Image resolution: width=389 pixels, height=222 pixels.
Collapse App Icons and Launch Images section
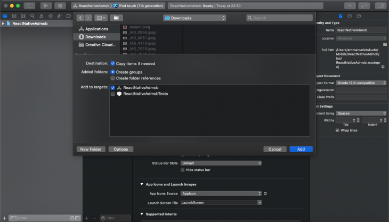click(x=142, y=184)
